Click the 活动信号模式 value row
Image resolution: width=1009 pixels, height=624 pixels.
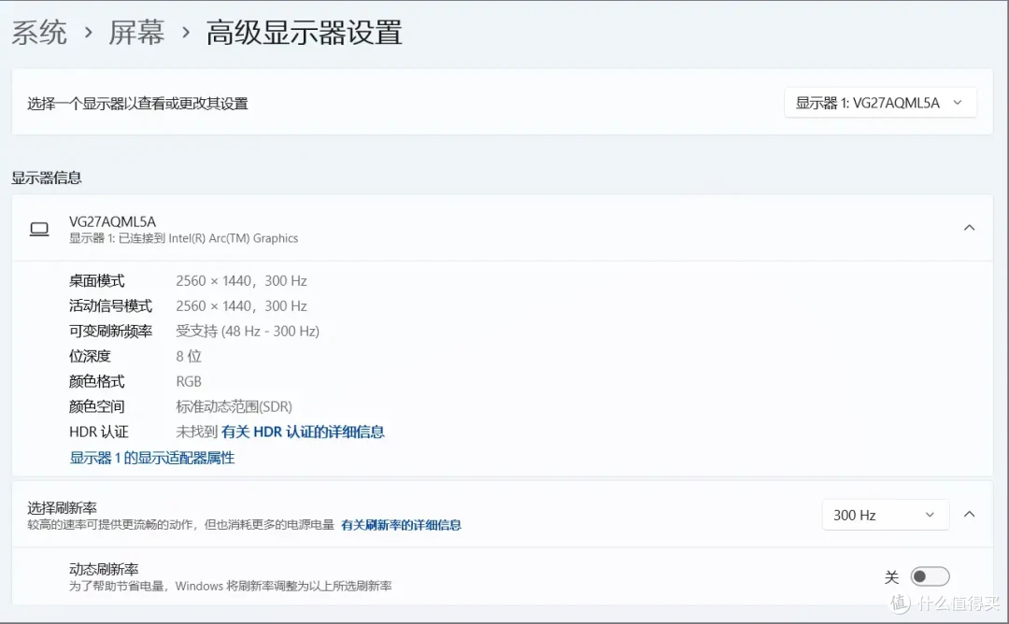tap(241, 305)
